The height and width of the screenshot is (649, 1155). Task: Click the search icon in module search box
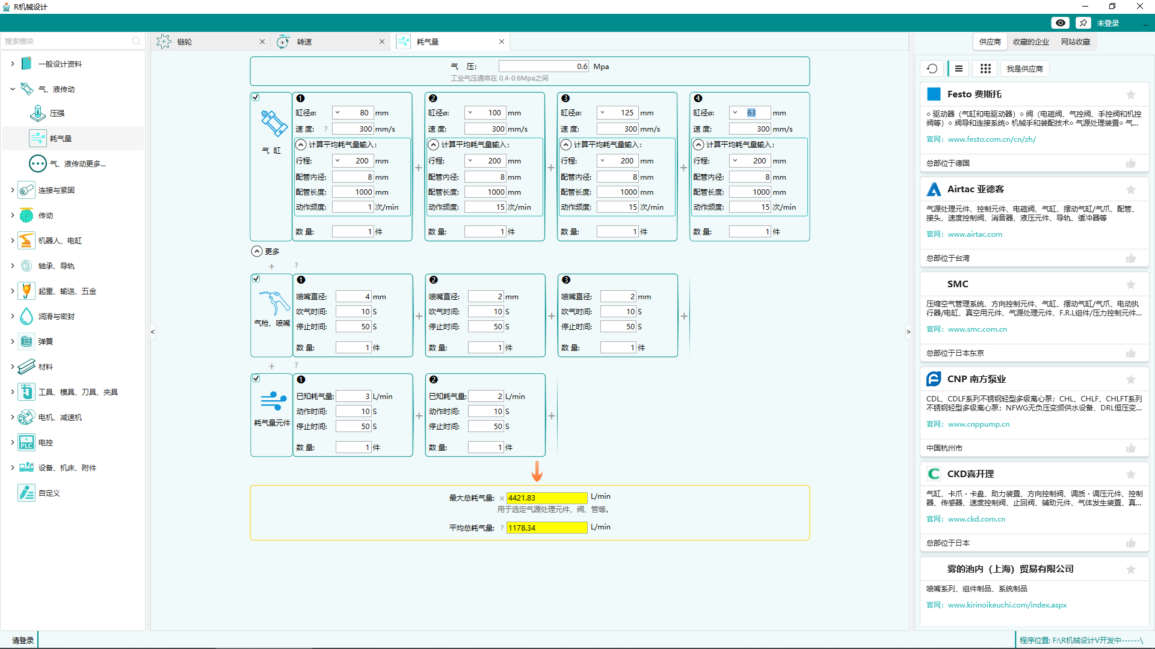point(136,41)
